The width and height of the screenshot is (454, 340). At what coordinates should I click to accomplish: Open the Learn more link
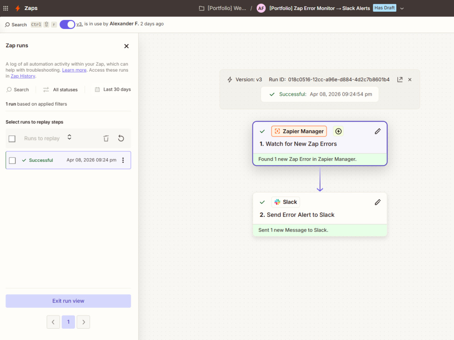74,70
